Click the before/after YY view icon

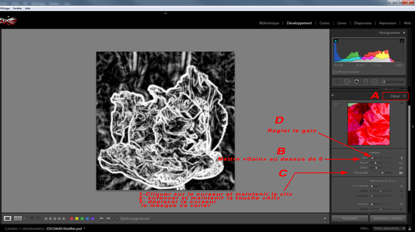tap(18, 218)
